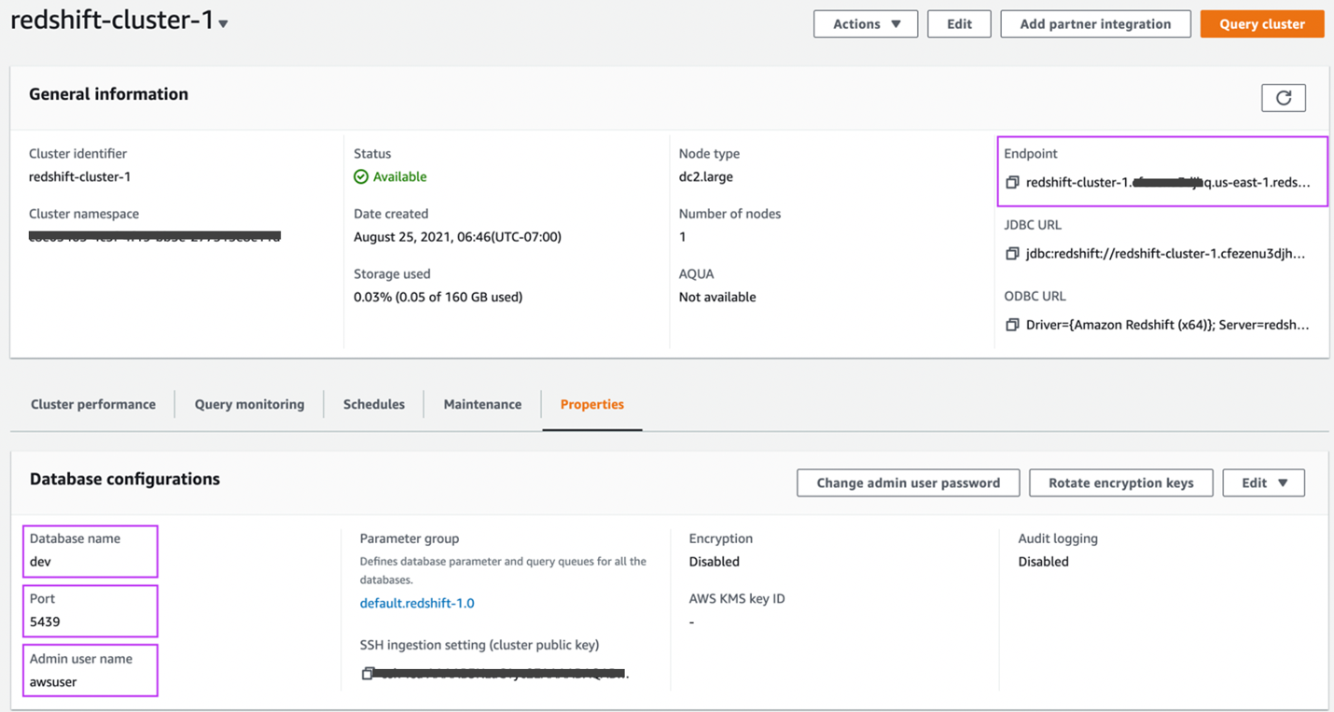Screen dimensions: 1334x712
Task: Select the Properties tab
Action: coord(591,404)
